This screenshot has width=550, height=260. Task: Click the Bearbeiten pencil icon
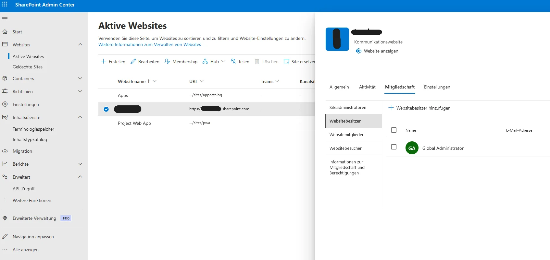[x=133, y=61]
